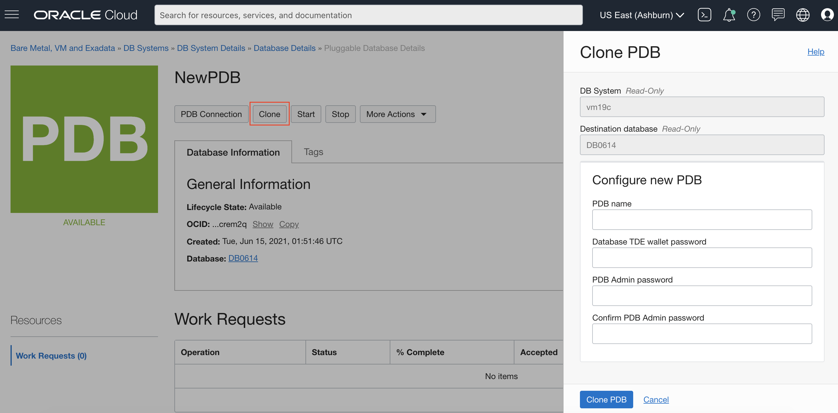Launch Cloud Shell terminal icon
Screen dimensions: 838x413
click(x=704, y=15)
